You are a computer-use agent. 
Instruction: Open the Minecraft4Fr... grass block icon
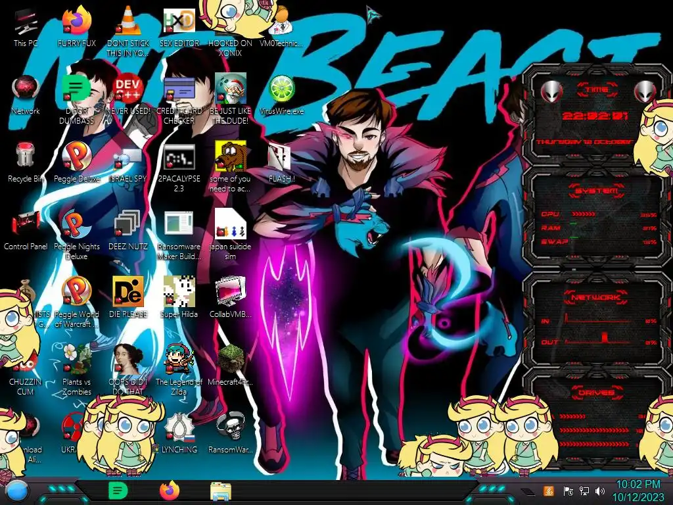[230, 366]
